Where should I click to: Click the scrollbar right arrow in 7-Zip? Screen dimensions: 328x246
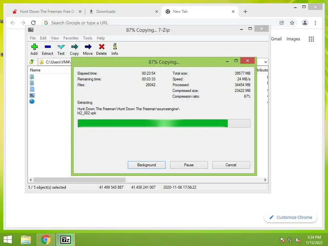click(x=265, y=180)
